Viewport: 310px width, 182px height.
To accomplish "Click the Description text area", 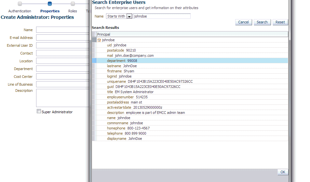I will pyautogui.click(x=63, y=98).
